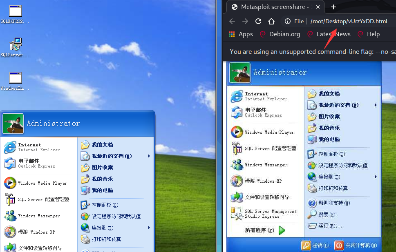Open Latest News bookmark

tap(329, 34)
